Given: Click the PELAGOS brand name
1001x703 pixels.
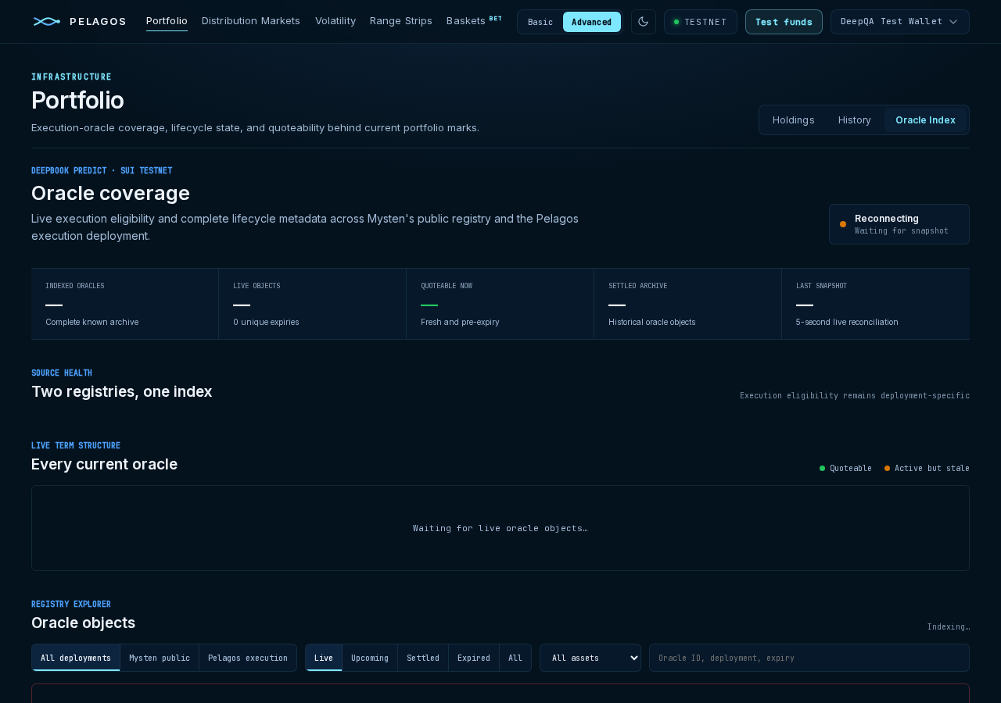Looking at the screenshot, I should (x=98, y=22).
